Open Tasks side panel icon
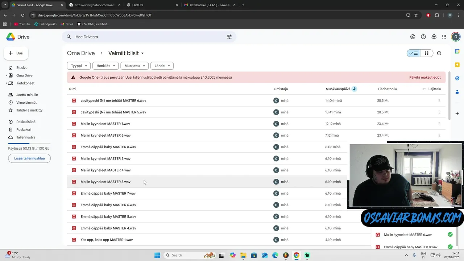The width and height of the screenshot is (464, 261). coord(457,78)
